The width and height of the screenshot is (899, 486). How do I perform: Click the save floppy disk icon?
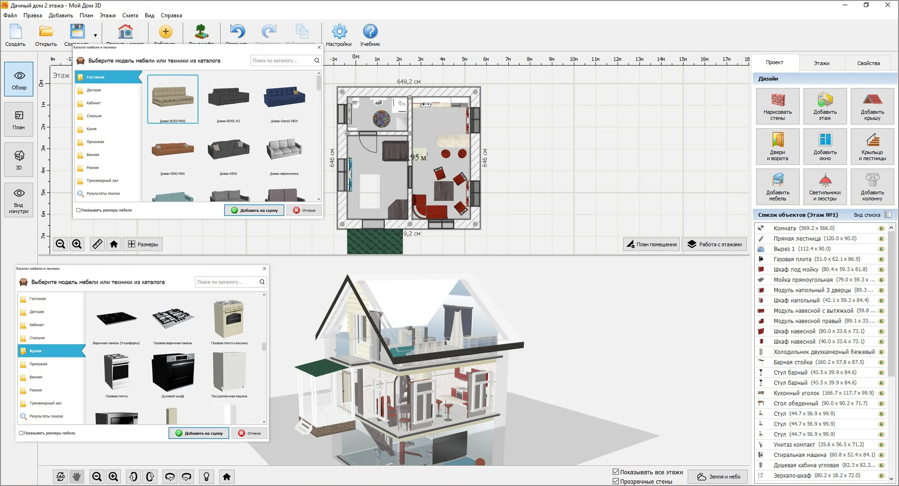point(77,32)
